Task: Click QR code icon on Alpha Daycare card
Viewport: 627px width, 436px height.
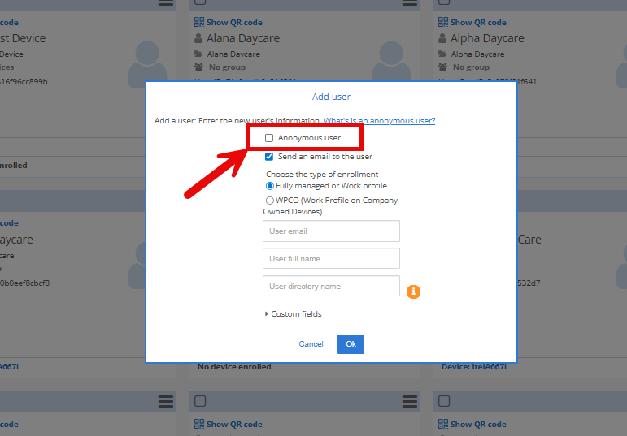Action: pyautogui.click(x=443, y=23)
